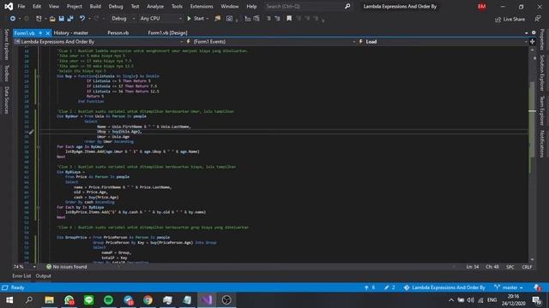The image size is (549, 308).
Task: Click the uncomment selected lines icon
Action: (277, 19)
